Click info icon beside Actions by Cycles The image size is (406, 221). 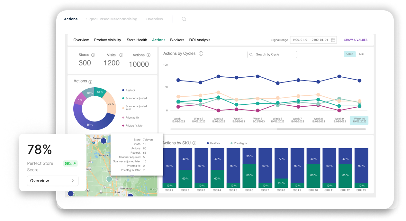(x=201, y=53)
